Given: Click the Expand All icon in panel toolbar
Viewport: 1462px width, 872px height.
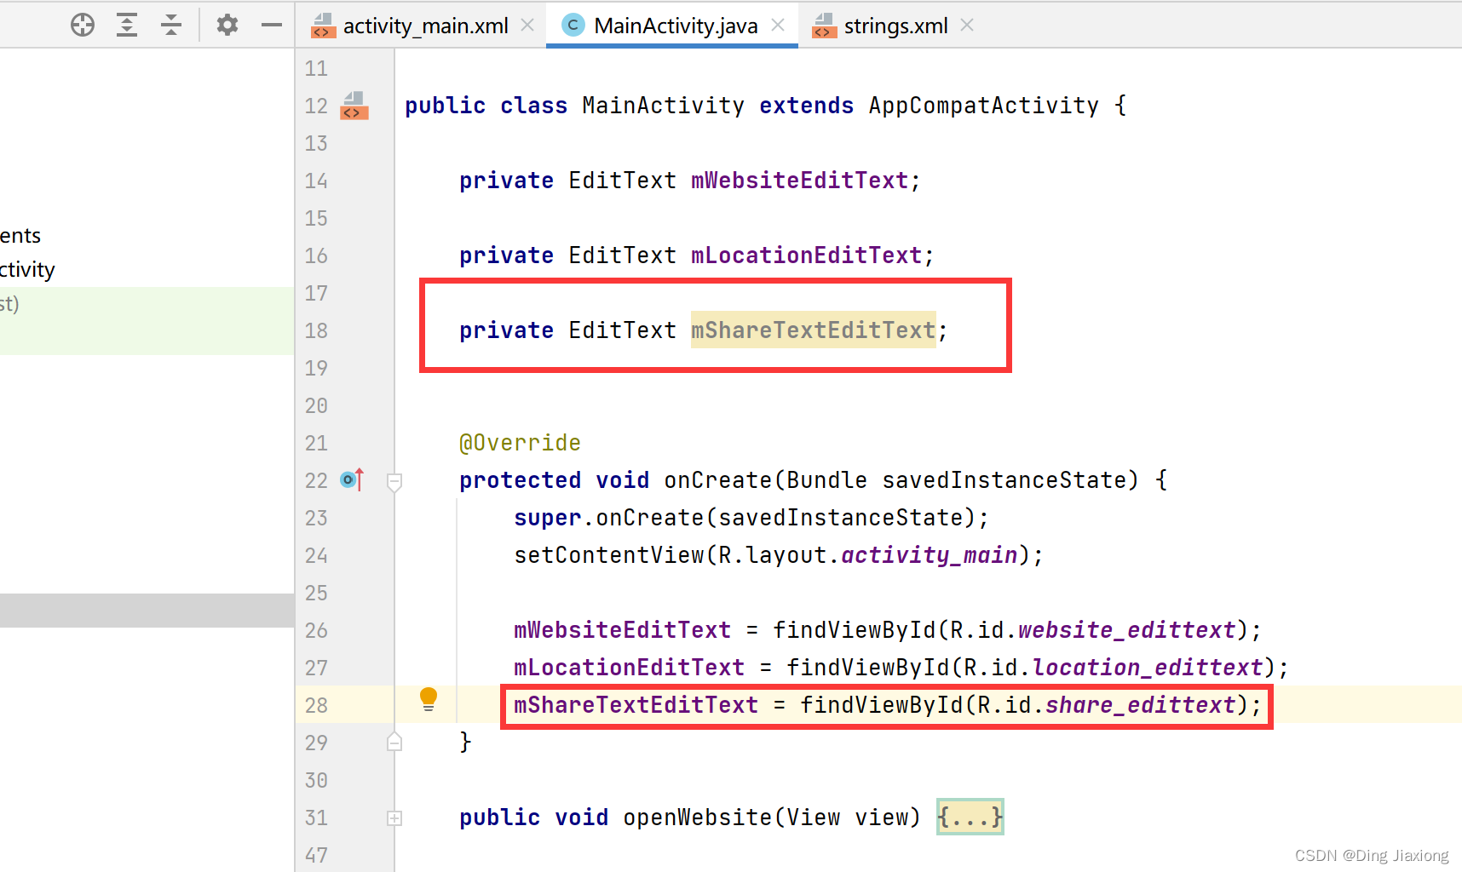Looking at the screenshot, I should [x=127, y=25].
